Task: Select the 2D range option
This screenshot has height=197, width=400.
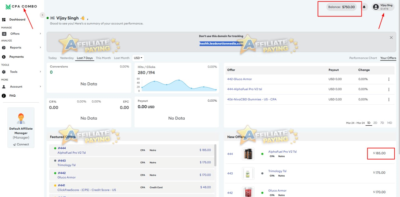Action: coord(375,123)
